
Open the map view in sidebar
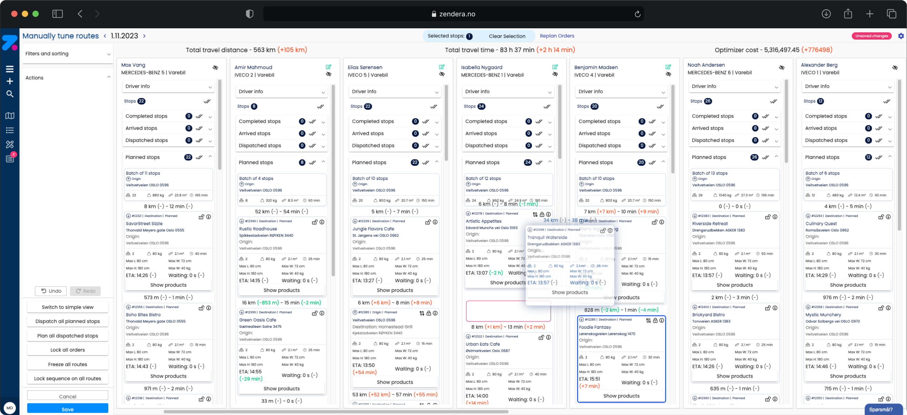click(10, 116)
